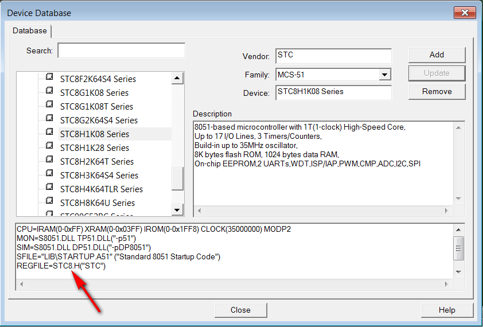Click options box scrollbar thumb
This screenshot has width=483, height=327.
pyautogui.click(x=459, y=248)
